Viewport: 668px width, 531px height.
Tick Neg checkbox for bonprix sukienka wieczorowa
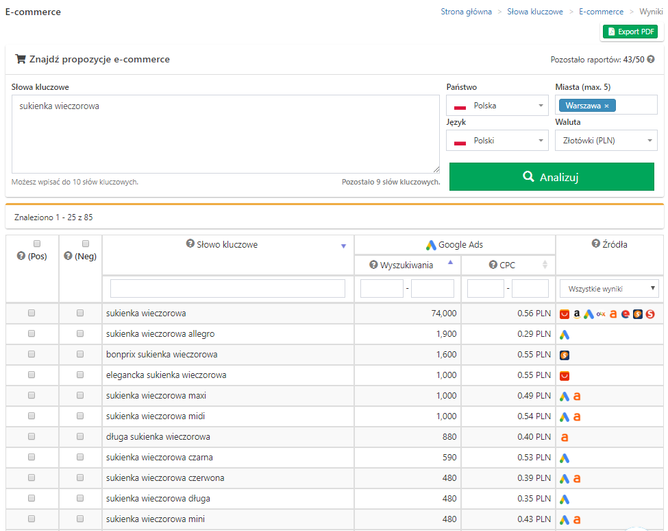pyautogui.click(x=80, y=354)
